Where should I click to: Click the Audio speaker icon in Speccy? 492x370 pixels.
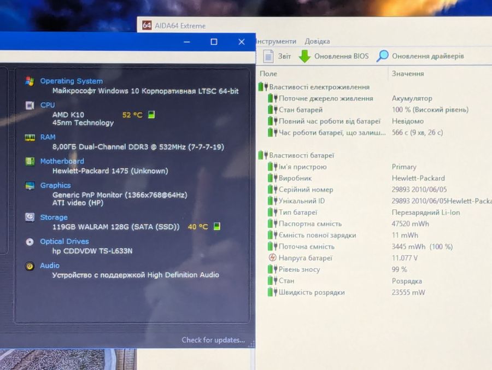[x=30, y=266]
